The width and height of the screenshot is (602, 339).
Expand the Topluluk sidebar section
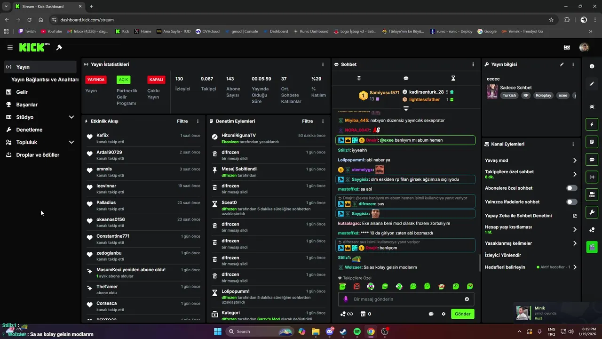click(71, 142)
